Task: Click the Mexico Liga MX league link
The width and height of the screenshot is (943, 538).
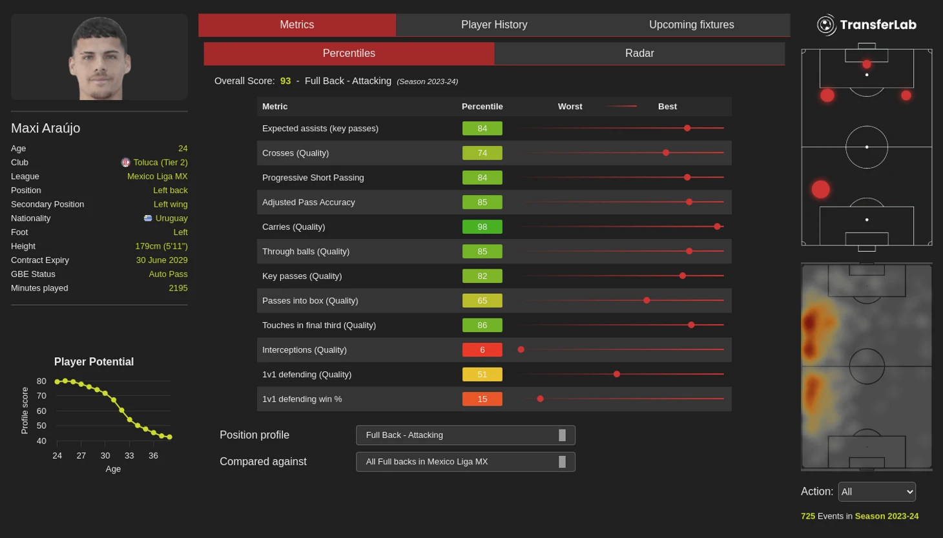Action: (x=157, y=176)
